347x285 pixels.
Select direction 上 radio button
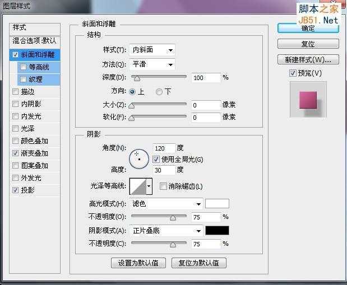(132, 91)
